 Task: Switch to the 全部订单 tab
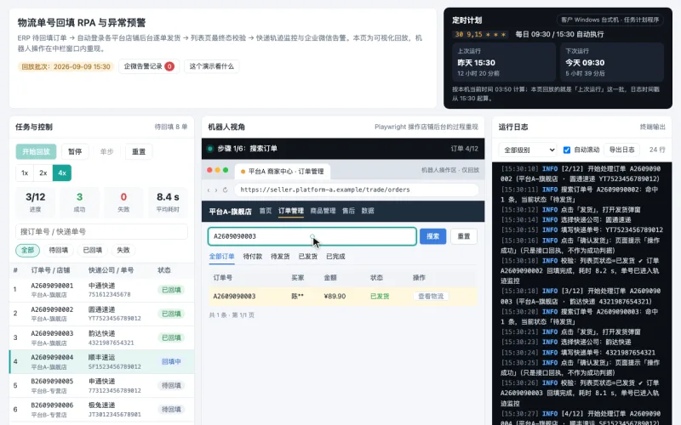(x=221, y=257)
